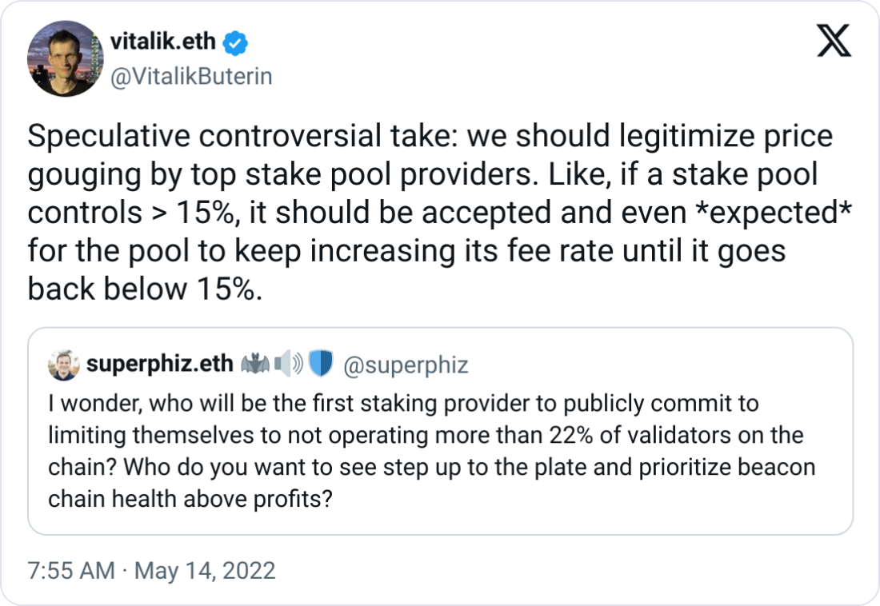Click the 7:55 AM timestamp

click(x=71, y=571)
